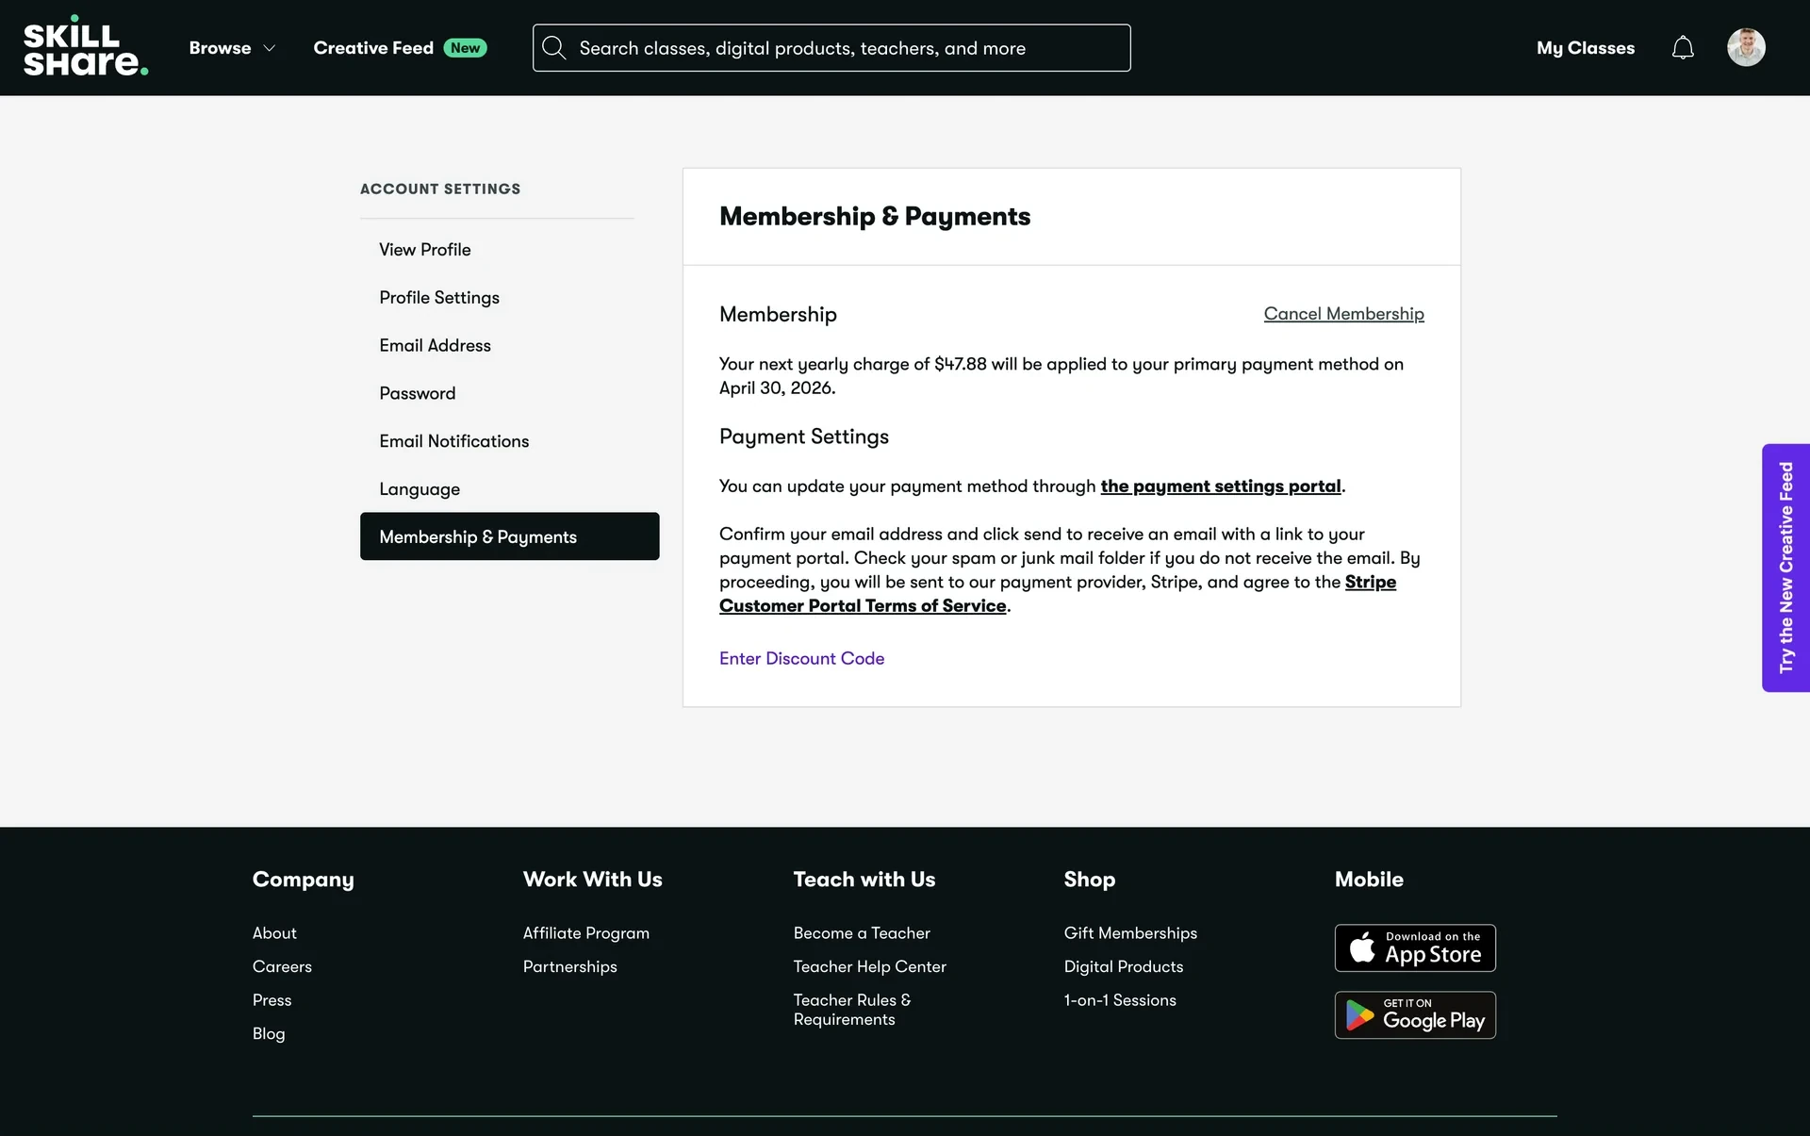1810x1136 pixels.
Task: Click the green New badge beside Creative Feed
Action: coord(465,48)
